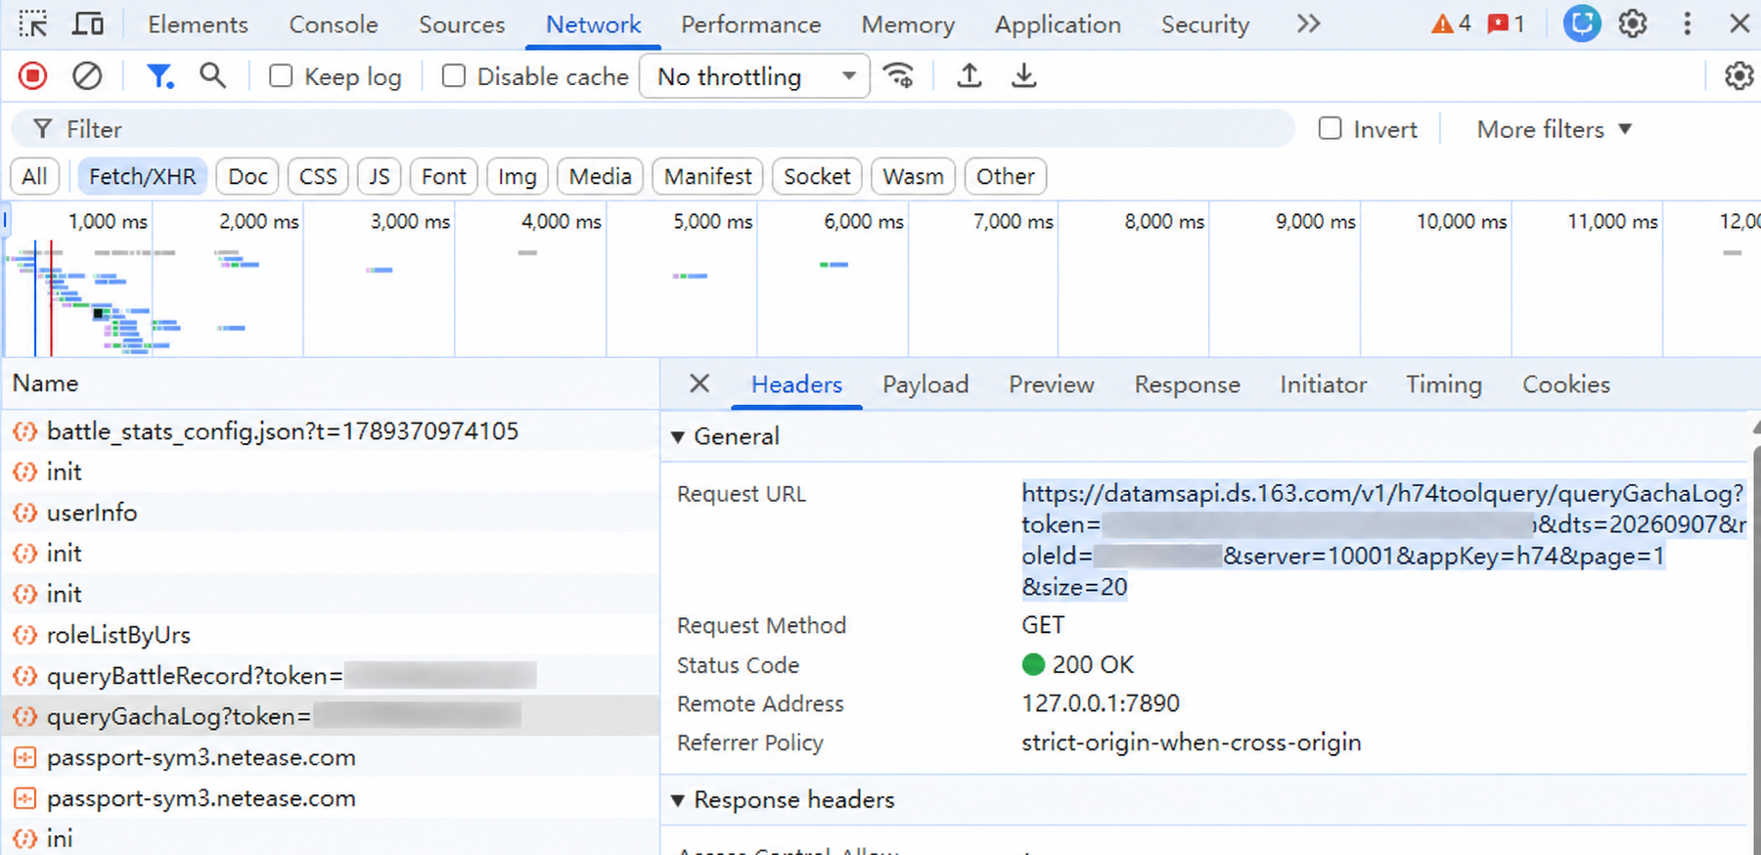Filter by Font type
Screen dimensions: 1761x855
tap(444, 176)
